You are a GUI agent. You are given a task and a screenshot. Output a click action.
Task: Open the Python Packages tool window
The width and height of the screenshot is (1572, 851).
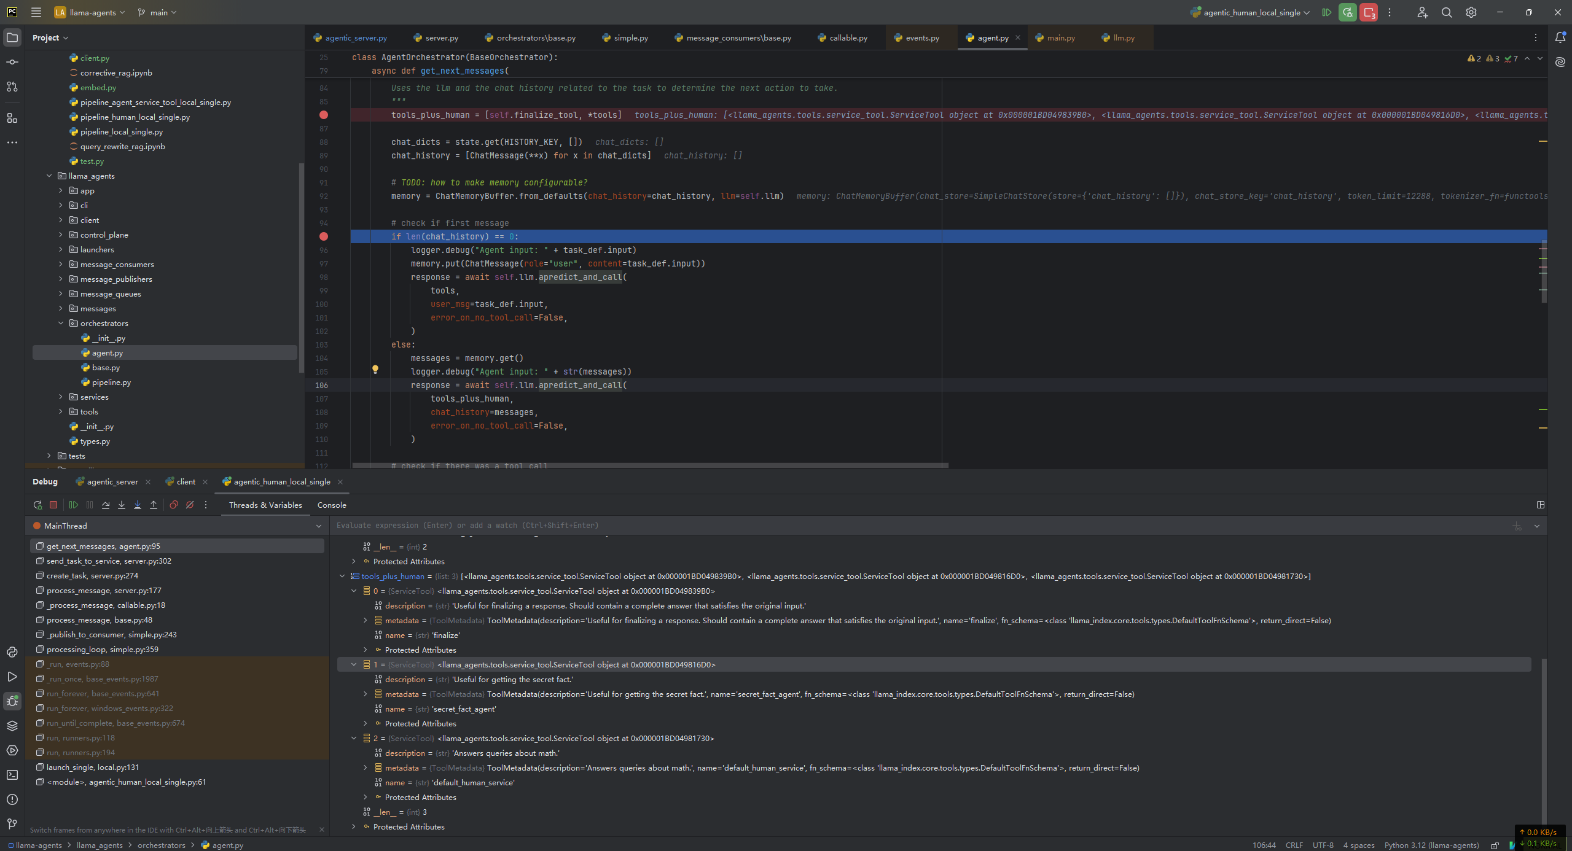tap(12, 726)
